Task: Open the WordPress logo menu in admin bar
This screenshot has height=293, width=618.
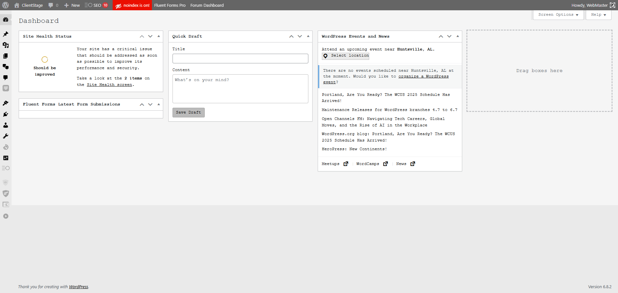Action: click(5, 5)
